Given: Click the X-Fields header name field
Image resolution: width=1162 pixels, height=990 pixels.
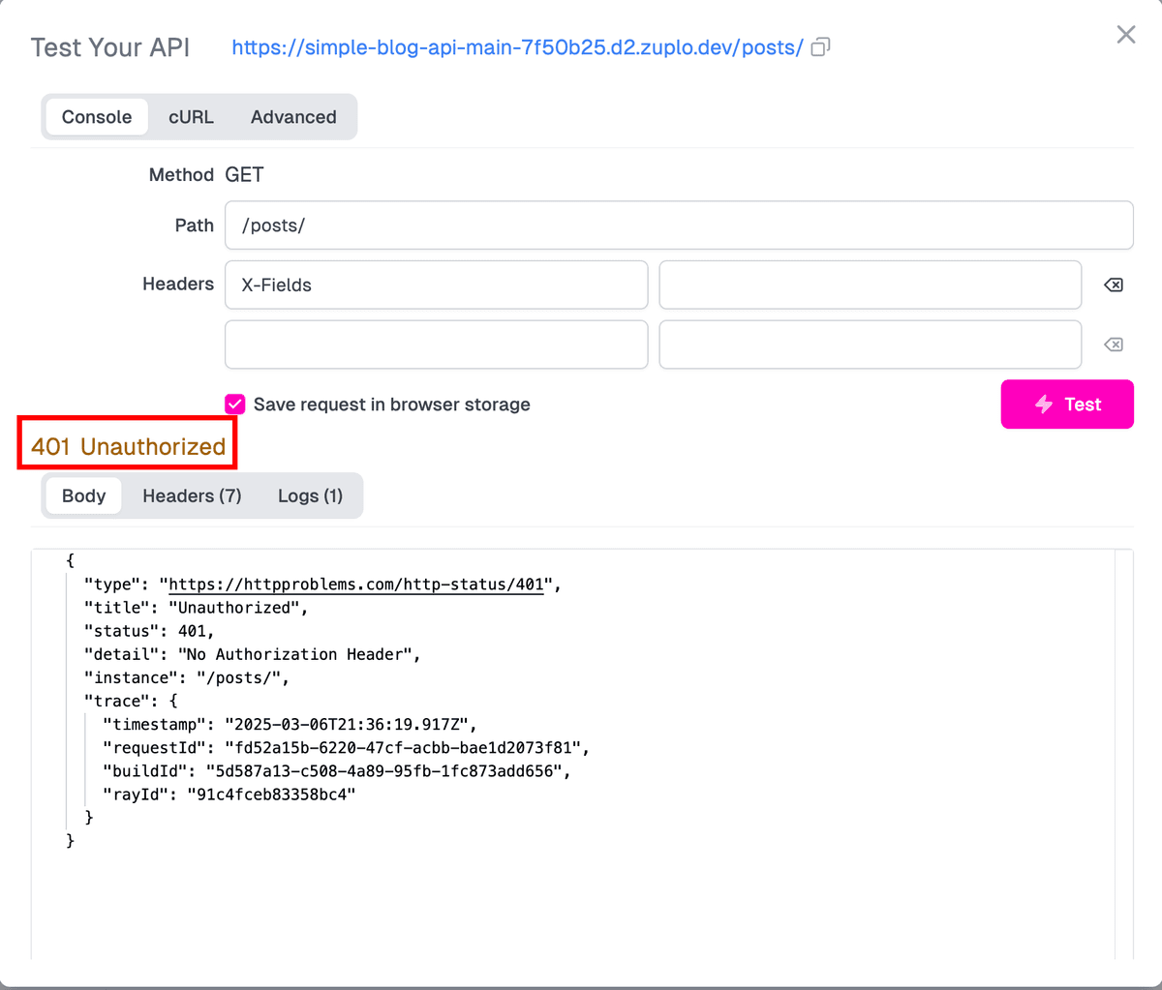Looking at the screenshot, I should click(436, 285).
